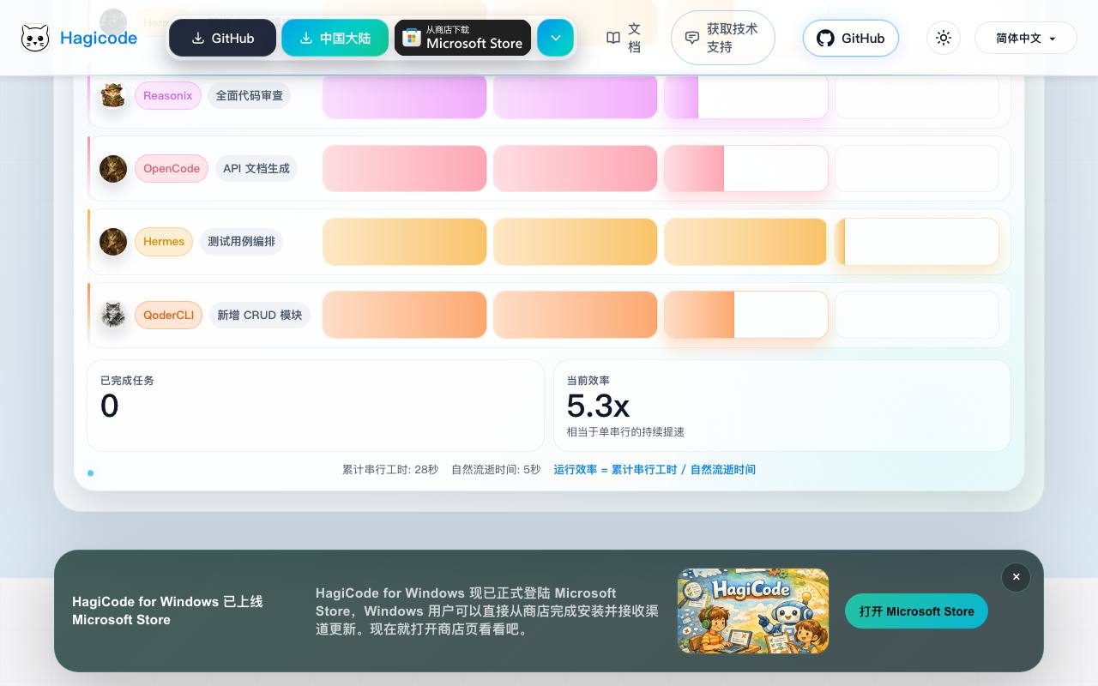Open the Microsoft Store download button
This screenshot has width=1098, height=686.
pos(462,38)
